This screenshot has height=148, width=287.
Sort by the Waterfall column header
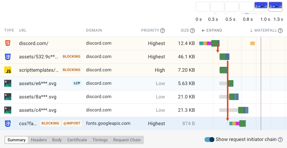click(x=264, y=31)
